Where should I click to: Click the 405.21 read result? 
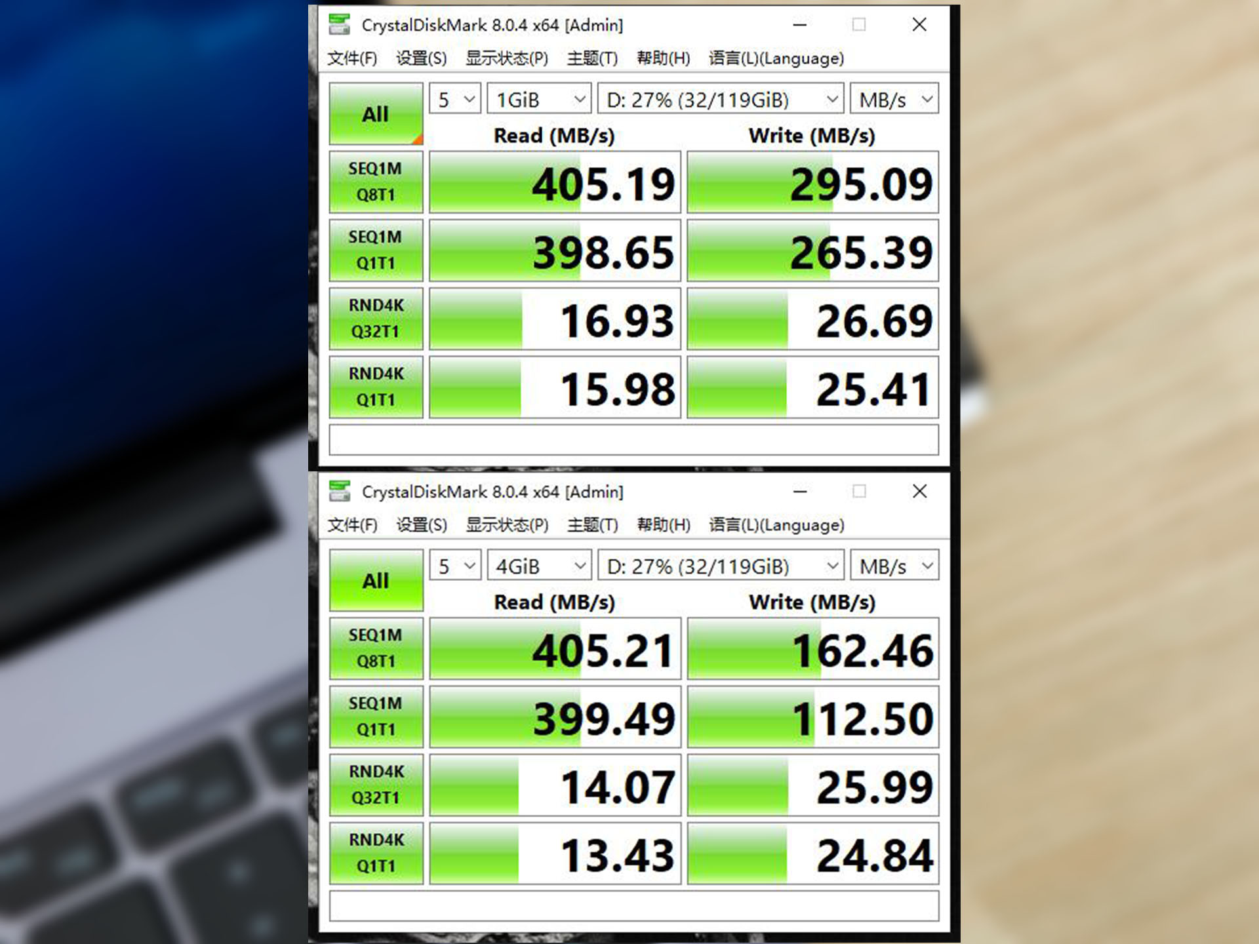tap(555, 649)
